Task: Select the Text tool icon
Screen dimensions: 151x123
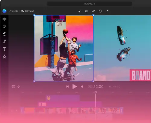Action: click(x=5, y=49)
